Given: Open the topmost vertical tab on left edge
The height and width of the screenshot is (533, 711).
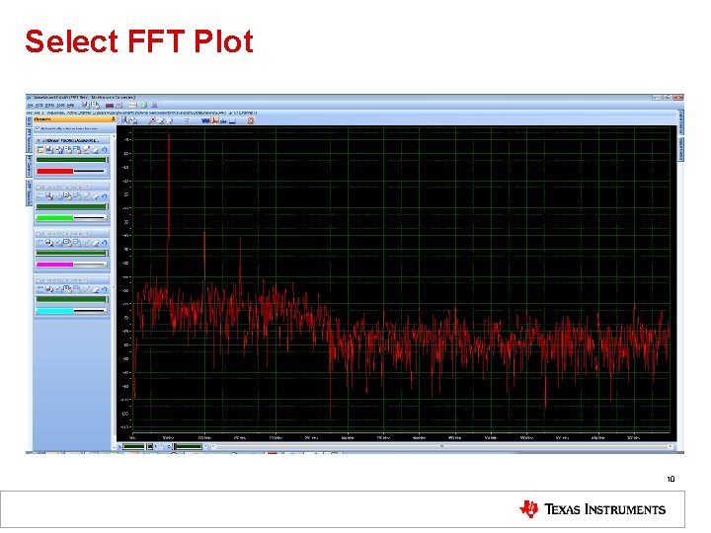Looking at the screenshot, I should pyautogui.click(x=29, y=121).
